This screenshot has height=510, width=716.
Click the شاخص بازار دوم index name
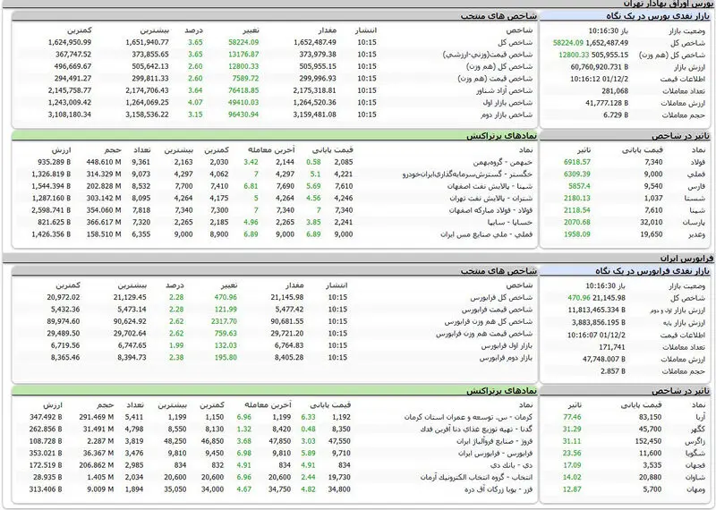click(507, 115)
